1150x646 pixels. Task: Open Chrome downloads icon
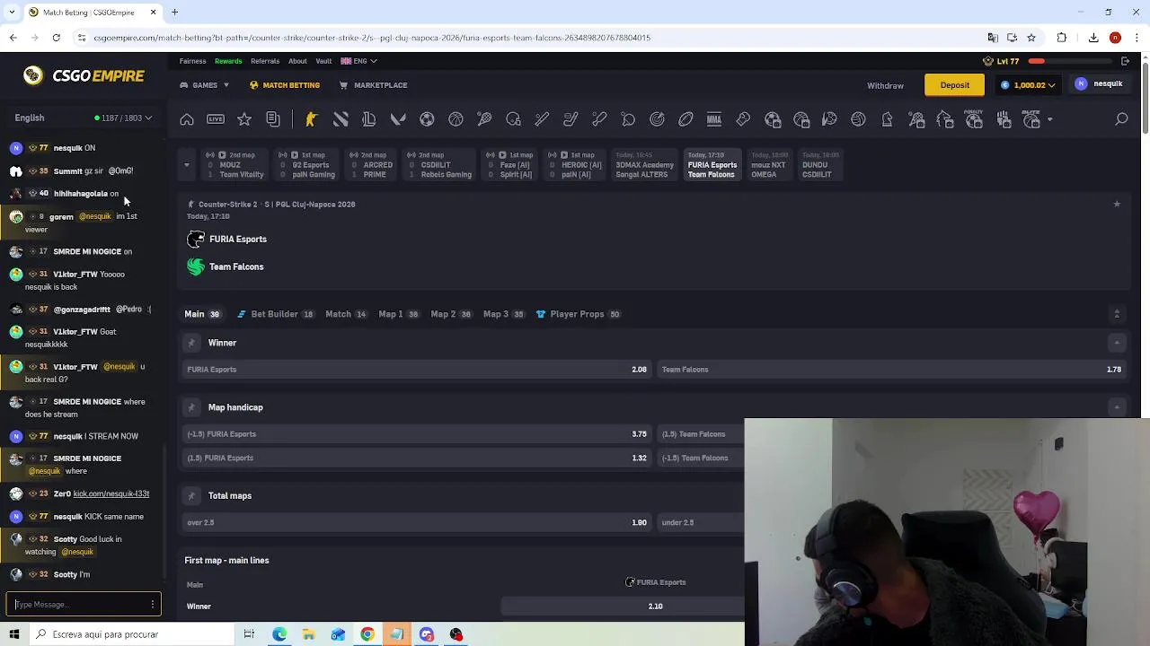[x=1093, y=38]
